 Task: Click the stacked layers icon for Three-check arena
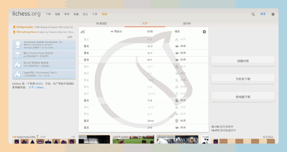point(18,55)
